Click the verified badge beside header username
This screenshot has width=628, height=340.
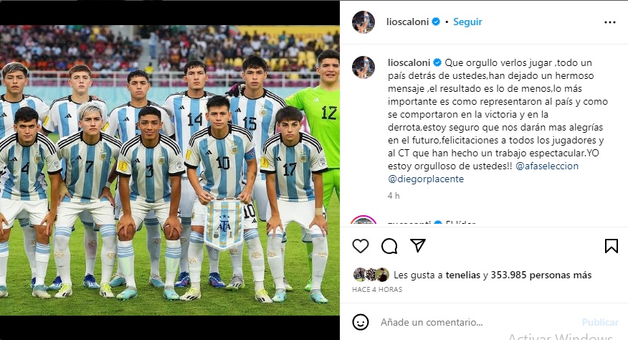[x=436, y=22]
